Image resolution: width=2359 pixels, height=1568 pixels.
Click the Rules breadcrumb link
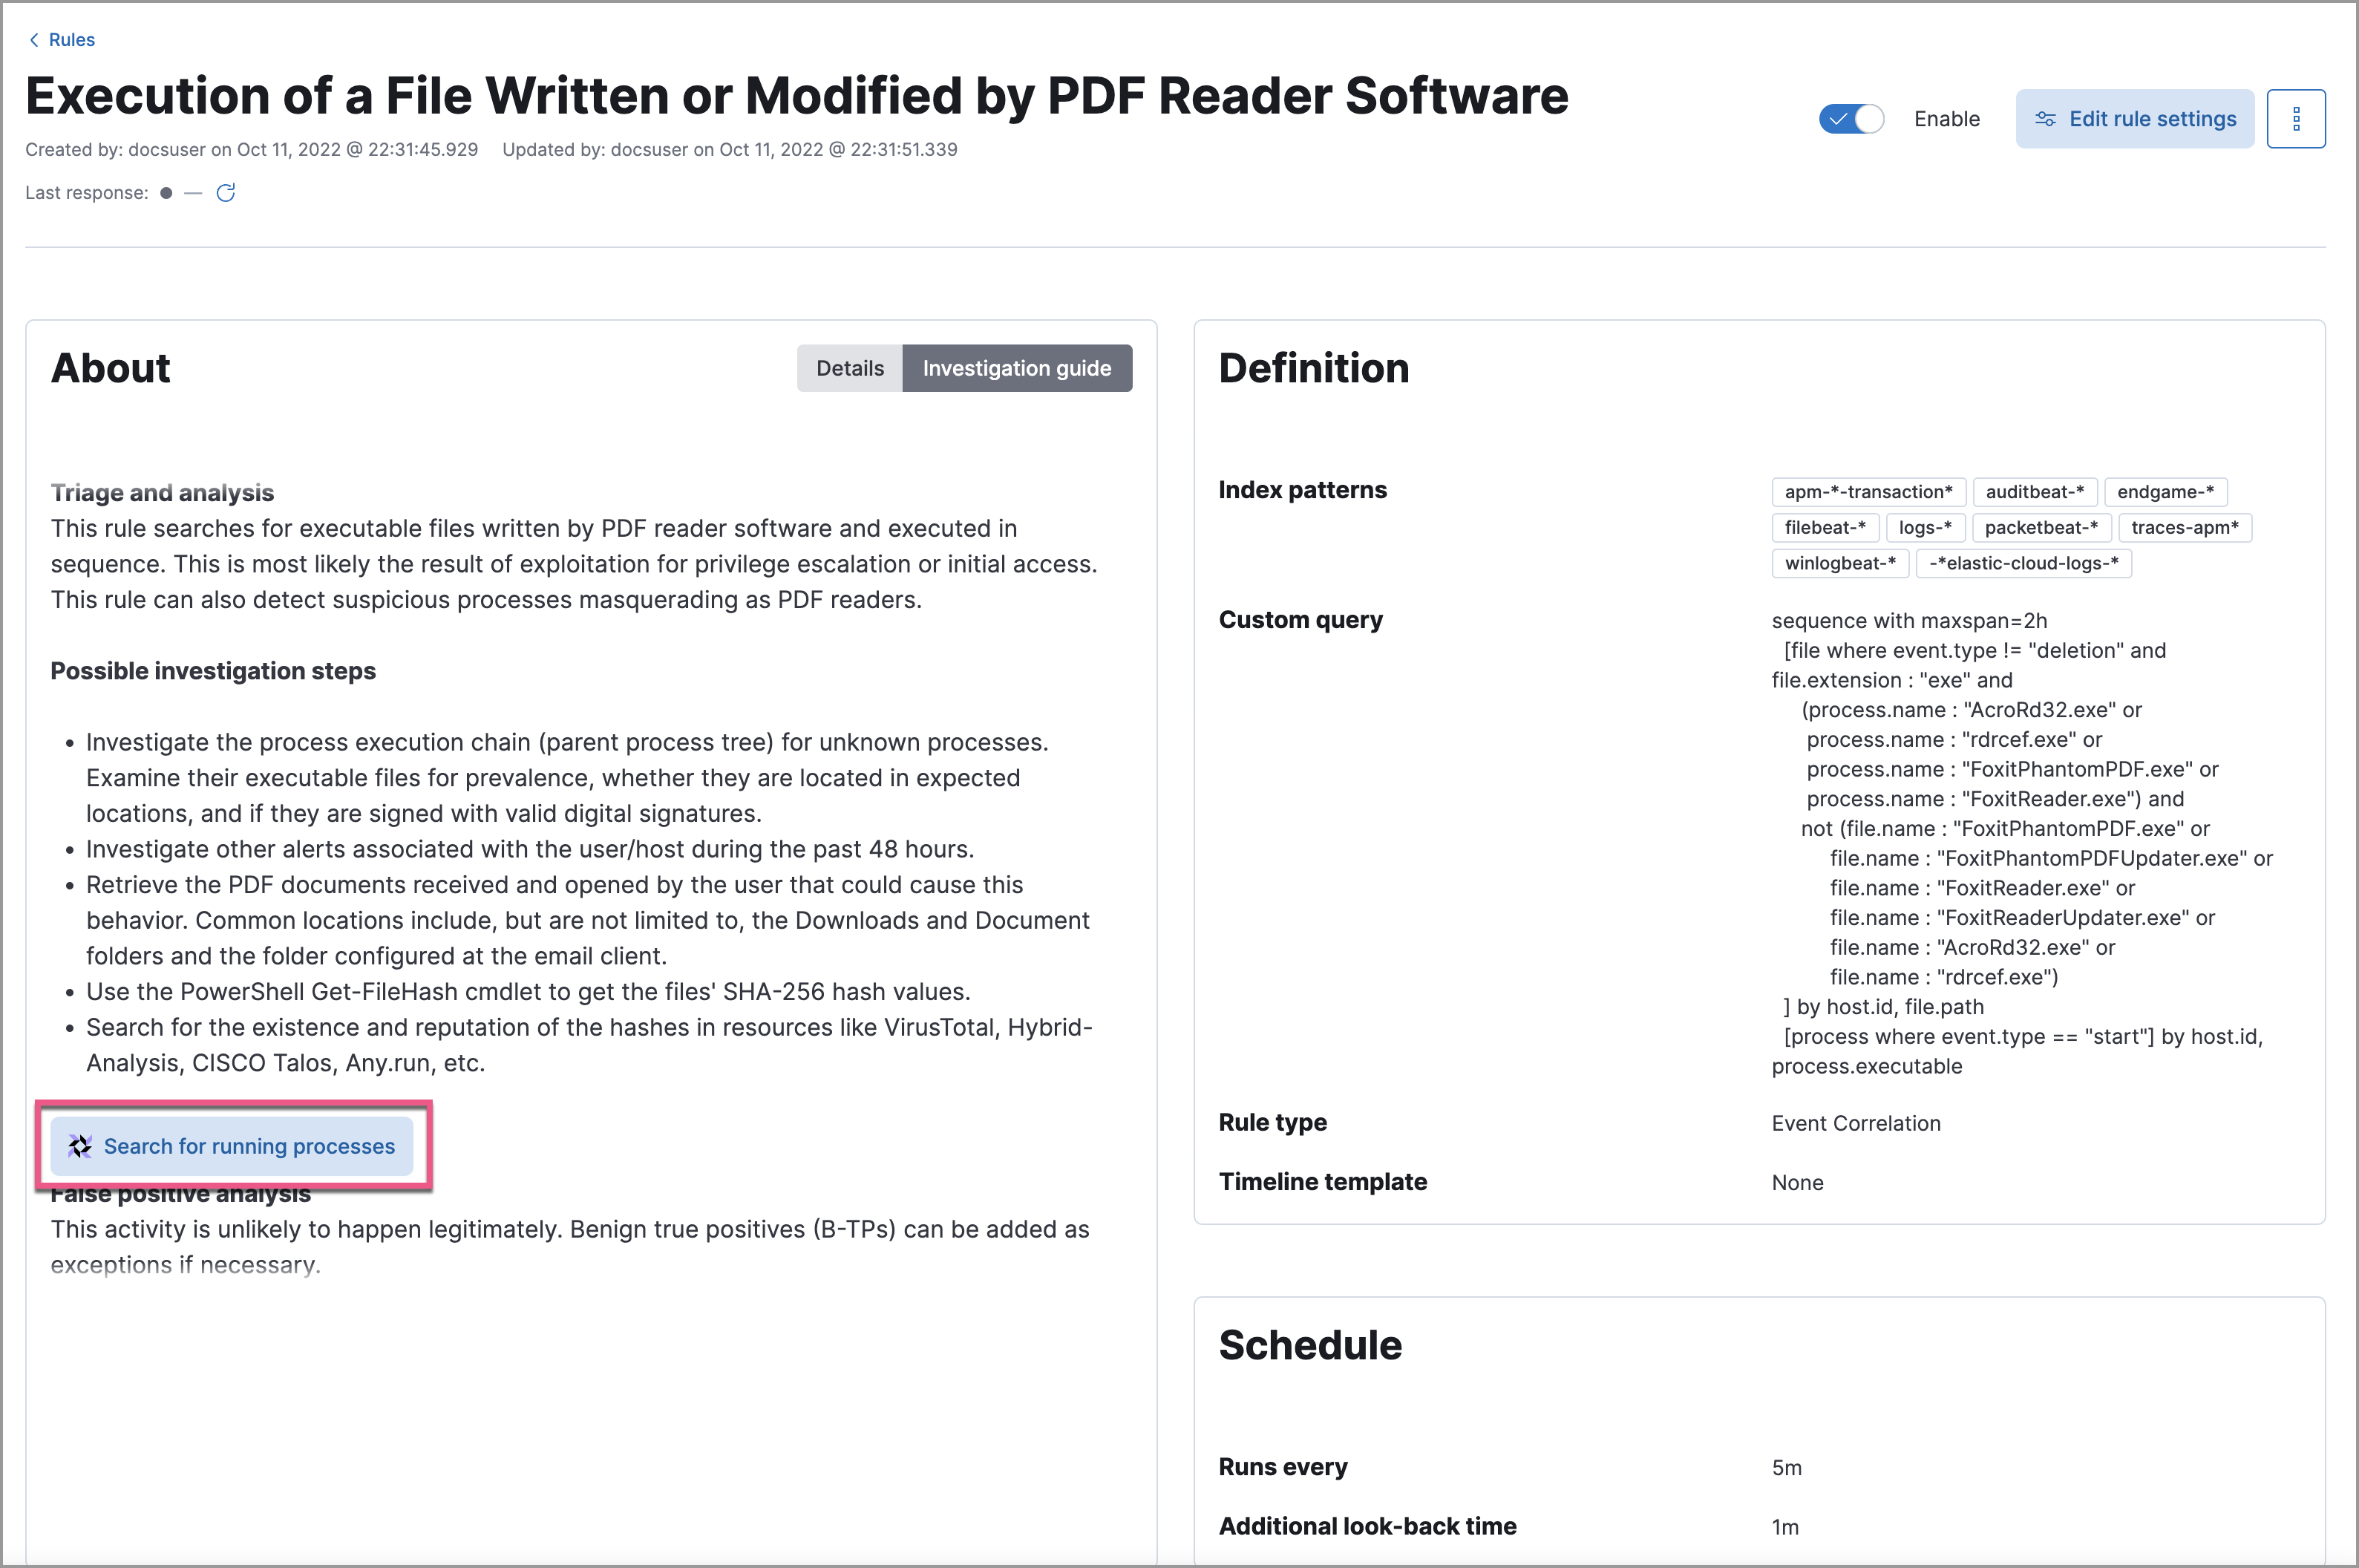[x=70, y=39]
